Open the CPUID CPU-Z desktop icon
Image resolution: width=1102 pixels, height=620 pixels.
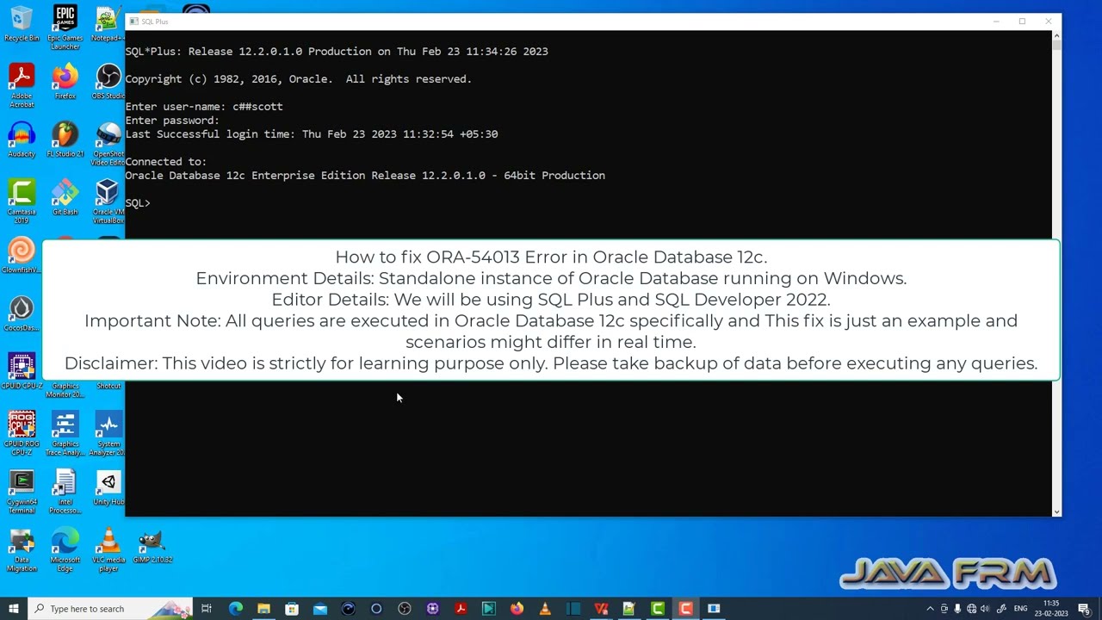(22, 371)
